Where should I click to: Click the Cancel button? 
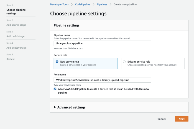[x=162, y=119]
